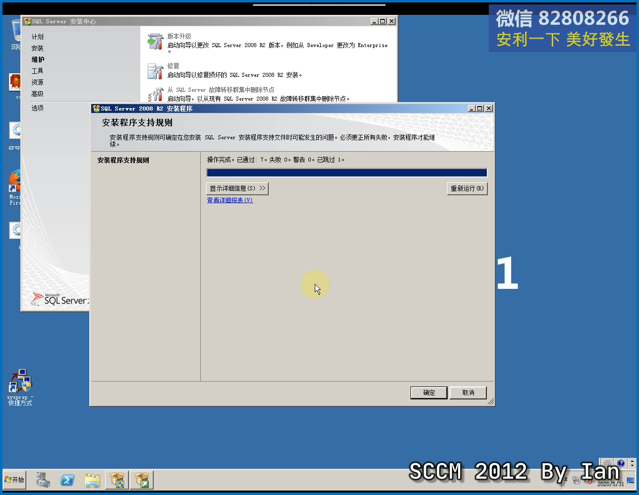The width and height of the screenshot is (639, 495).
Task: Minimize the SQL Server 安装中心 window
Action: click(374, 21)
